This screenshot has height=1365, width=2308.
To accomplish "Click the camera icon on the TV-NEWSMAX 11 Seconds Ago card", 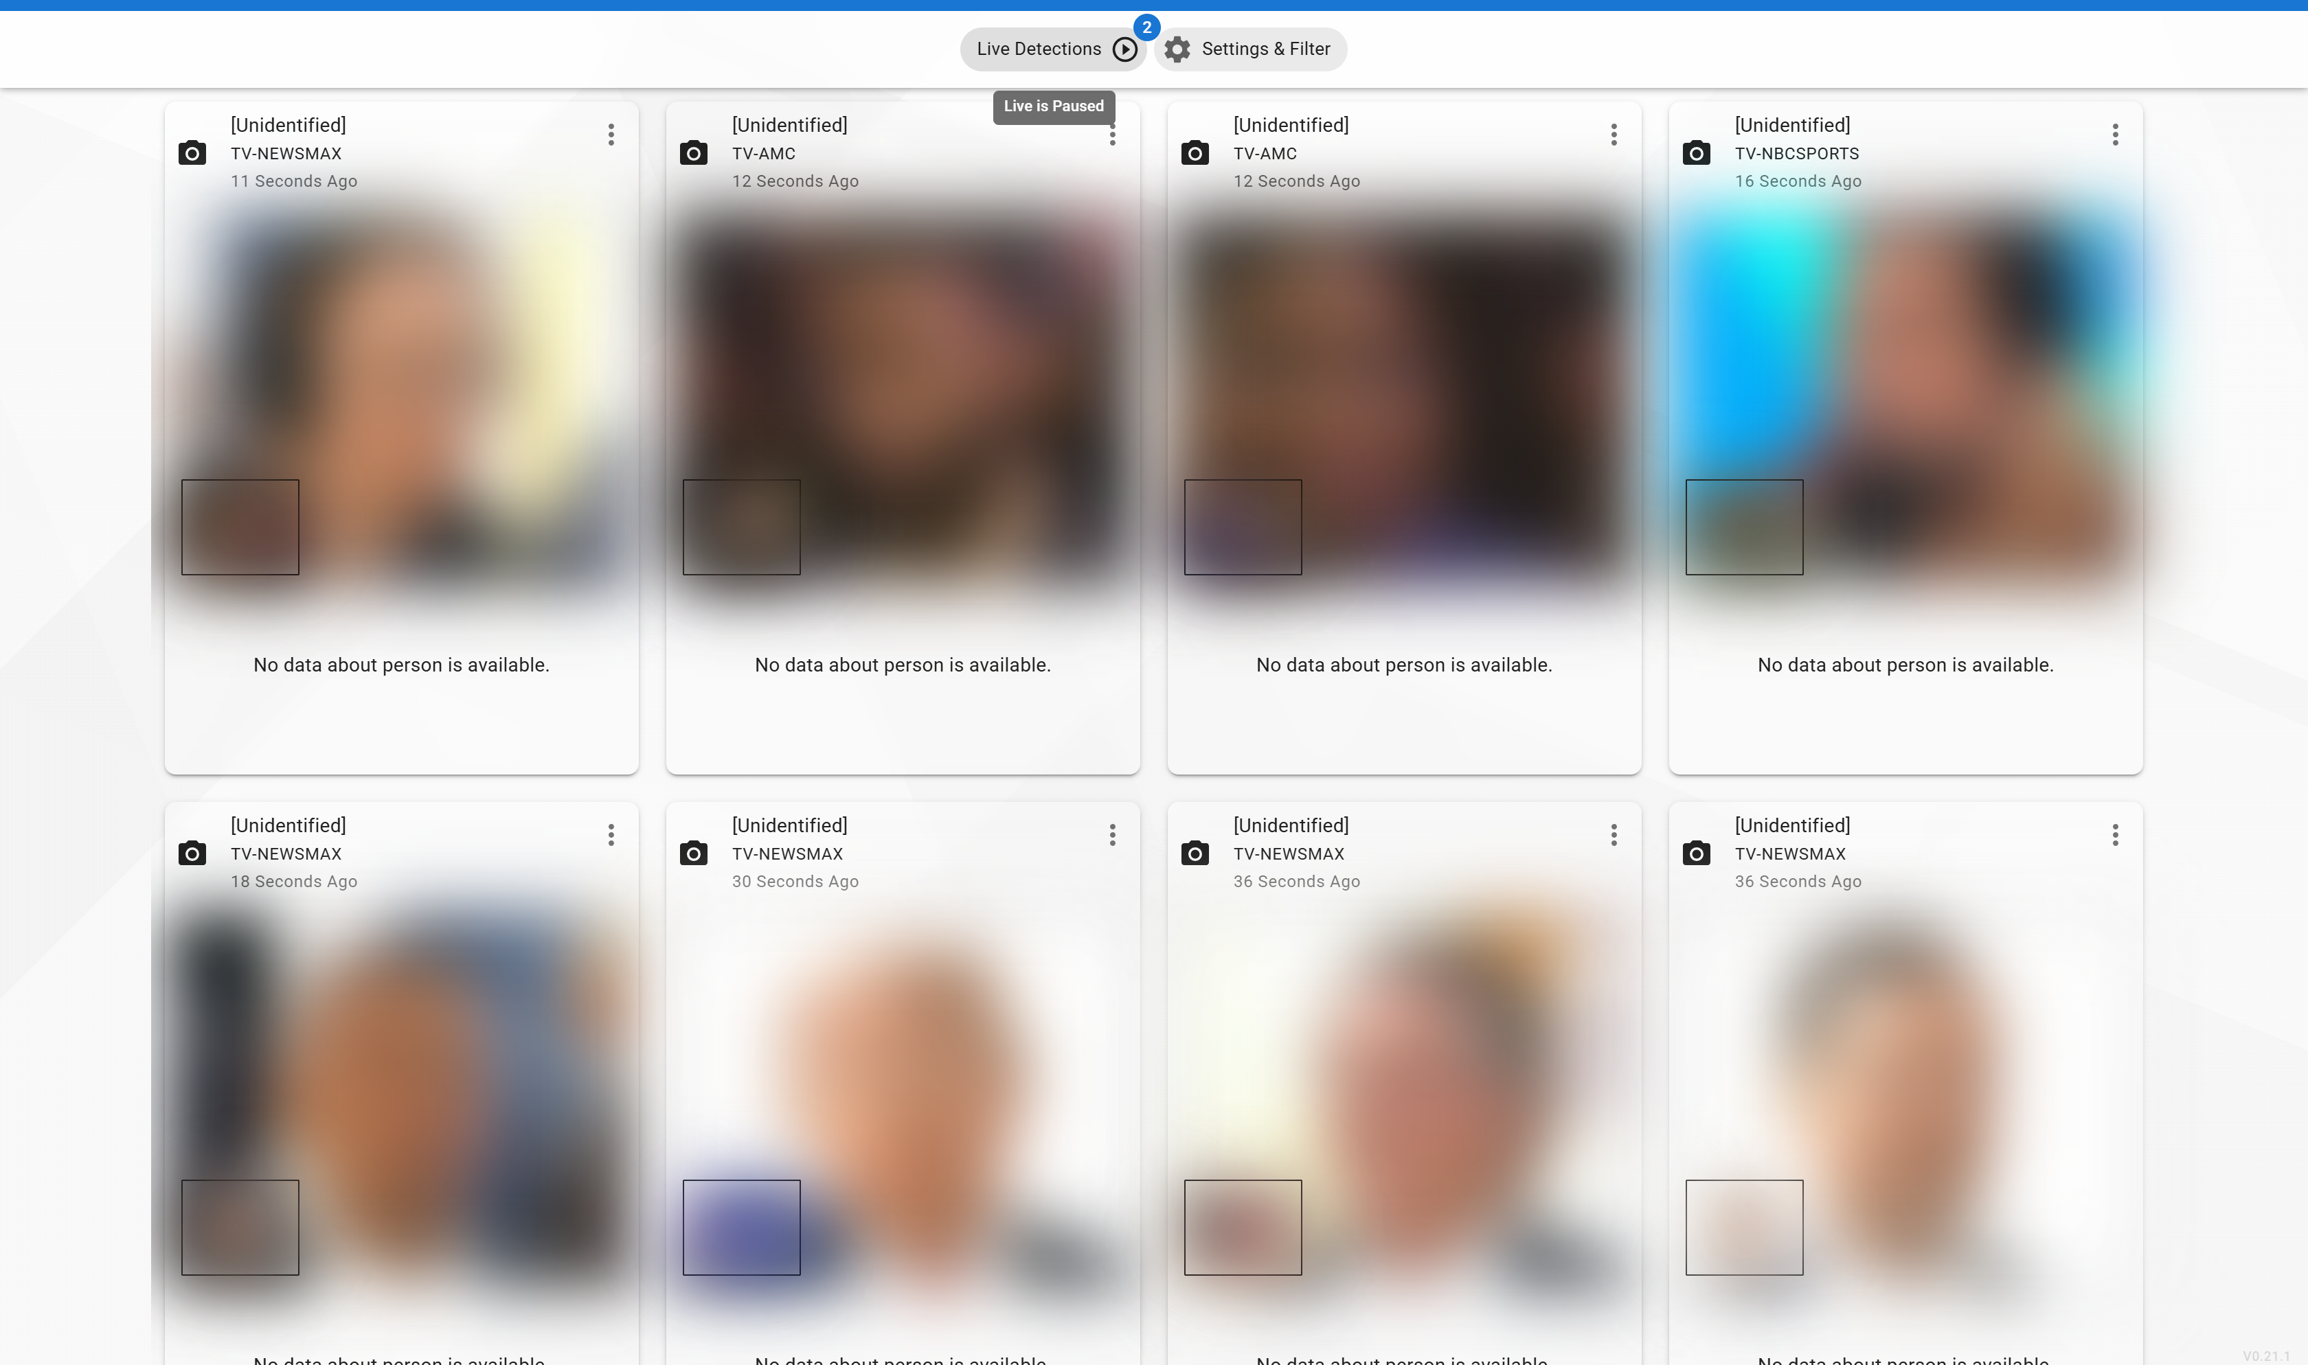I will pos(192,152).
